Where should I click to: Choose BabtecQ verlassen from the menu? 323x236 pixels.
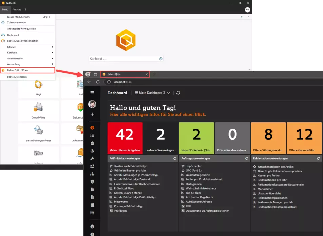click(x=28, y=77)
